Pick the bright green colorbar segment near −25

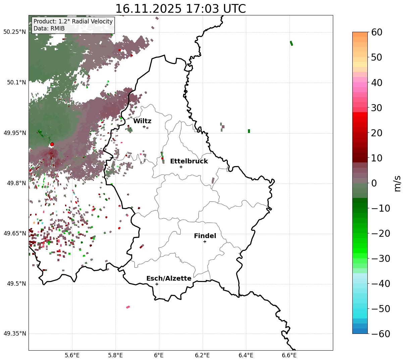pyautogui.click(x=360, y=246)
